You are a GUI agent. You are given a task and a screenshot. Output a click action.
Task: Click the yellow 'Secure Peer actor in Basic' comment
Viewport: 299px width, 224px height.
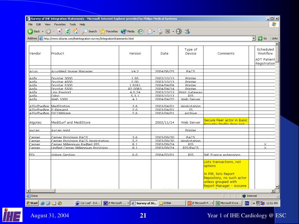click(226, 121)
